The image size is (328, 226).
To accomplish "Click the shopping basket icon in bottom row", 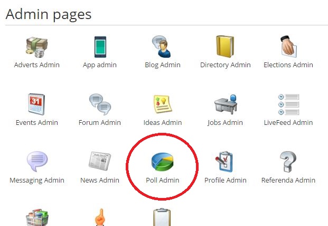I will point(37,218).
